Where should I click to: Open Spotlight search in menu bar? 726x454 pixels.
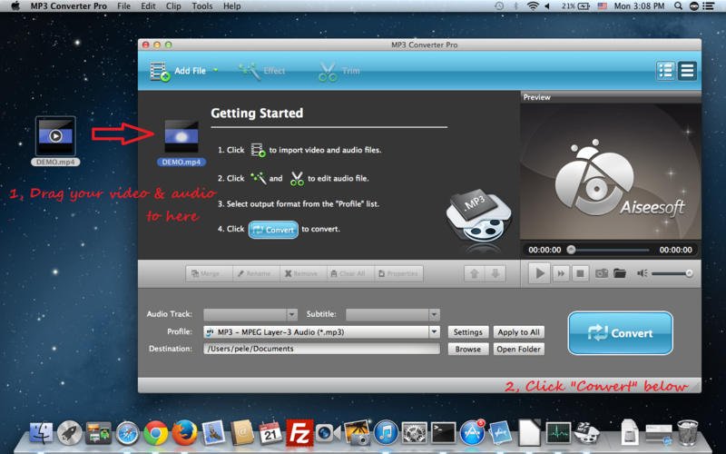pyautogui.click(x=678, y=6)
